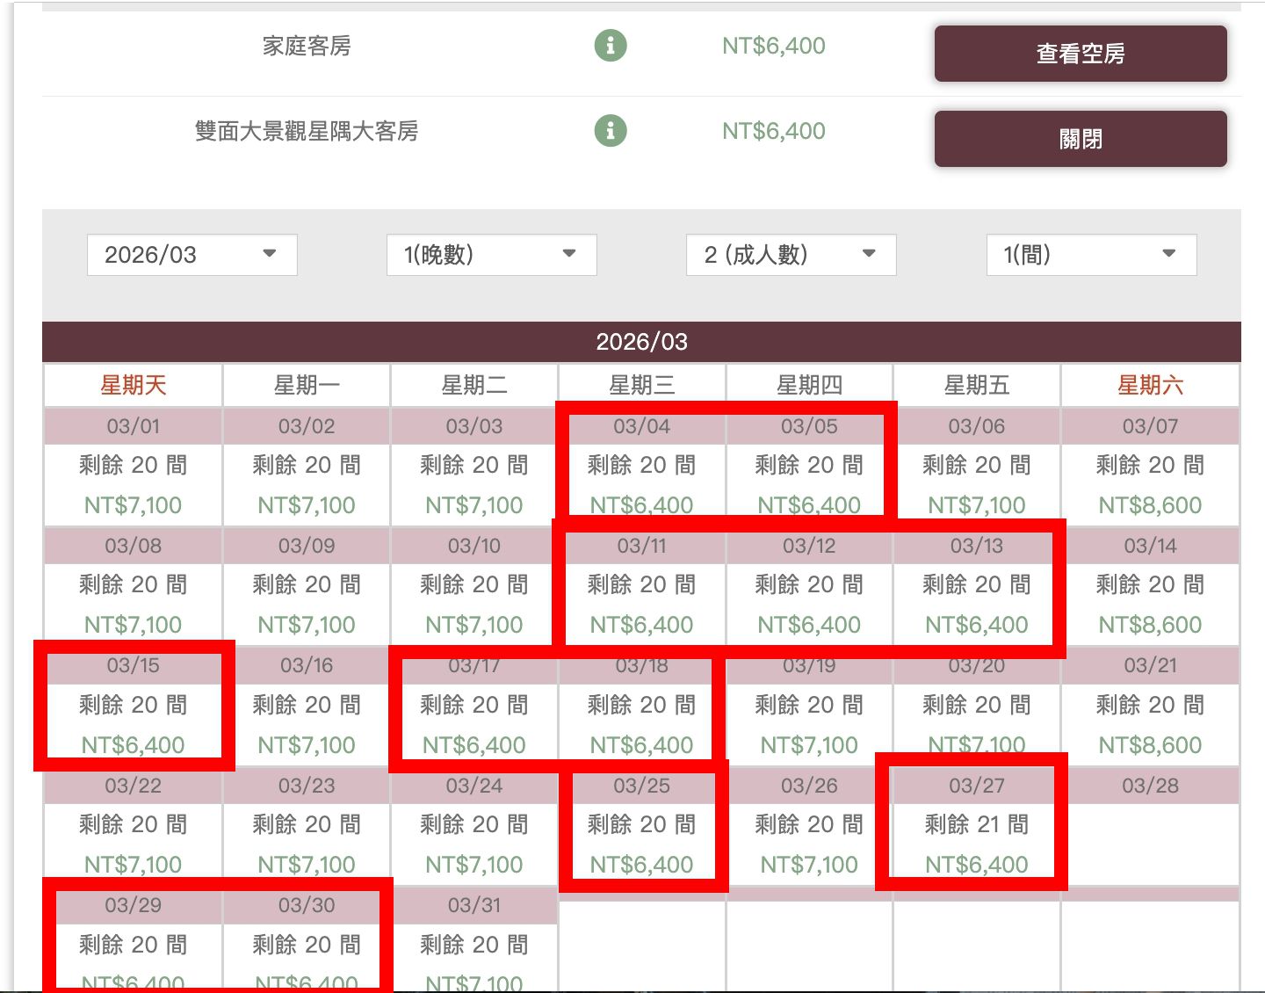
Task: Click info icon beside 家庭客房
Action: (x=611, y=45)
